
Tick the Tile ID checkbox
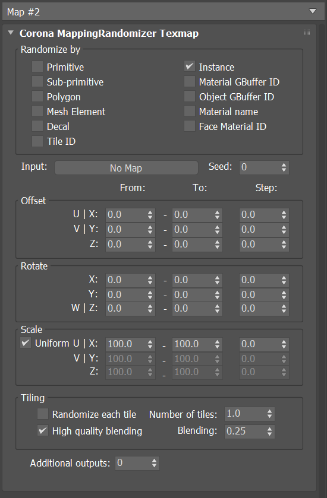pyautogui.click(x=37, y=141)
